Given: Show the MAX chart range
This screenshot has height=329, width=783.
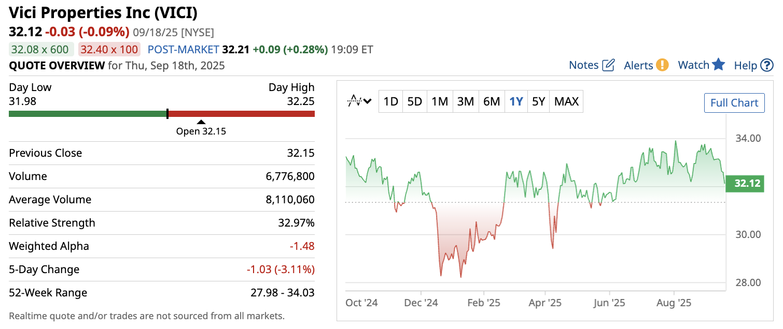Looking at the screenshot, I should 566,101.
